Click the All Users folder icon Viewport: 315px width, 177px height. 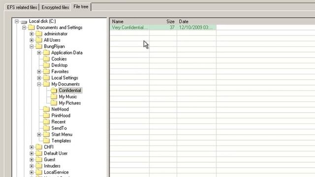pyautogui.click(x=39, y=40)
